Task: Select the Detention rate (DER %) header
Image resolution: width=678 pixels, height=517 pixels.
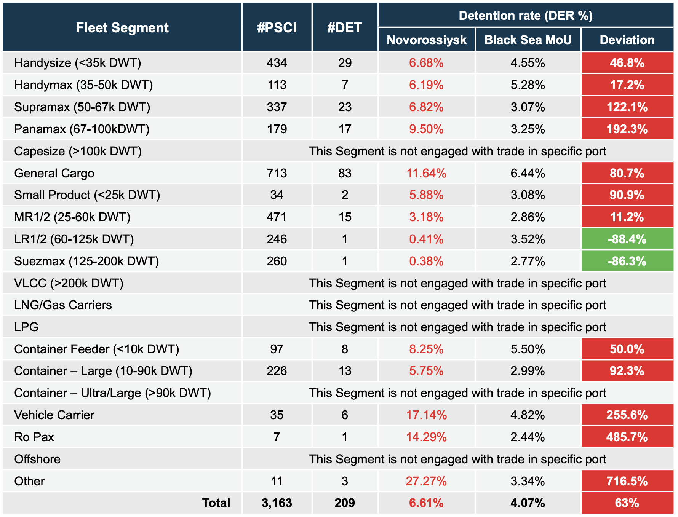Action: coord(525,16)
